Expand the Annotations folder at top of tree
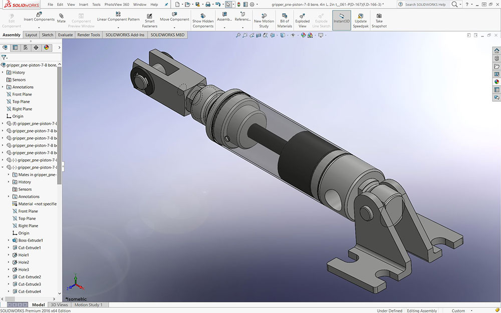The width and height of the screenshot is (501, 313). tap(3, 87)
